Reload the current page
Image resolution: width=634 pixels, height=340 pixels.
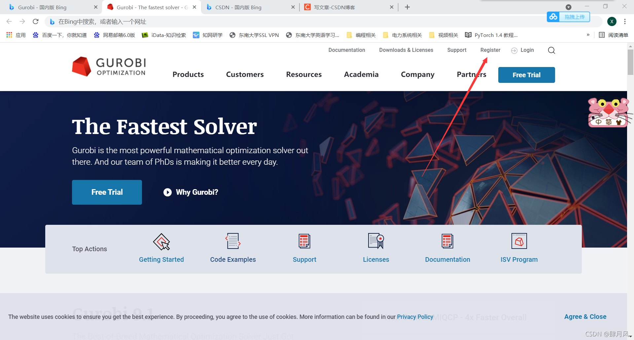(36, 21)
